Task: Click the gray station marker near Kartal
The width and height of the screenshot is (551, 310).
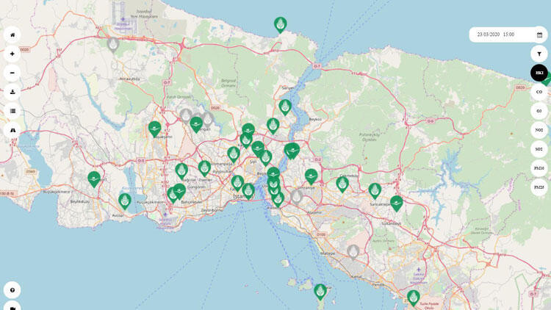Action: pos(353,252)
